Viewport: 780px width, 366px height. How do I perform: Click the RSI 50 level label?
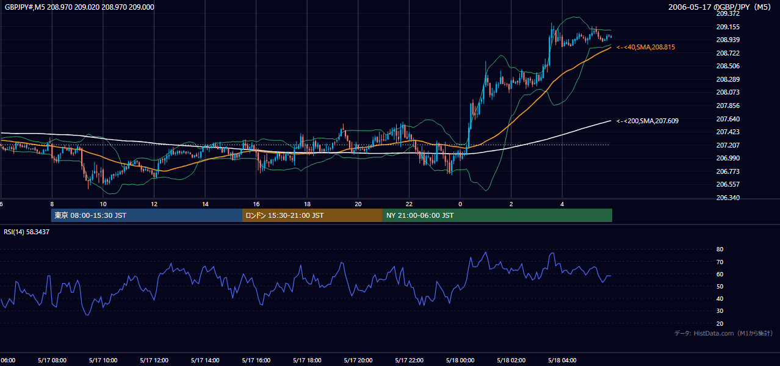tap(720, 286)
